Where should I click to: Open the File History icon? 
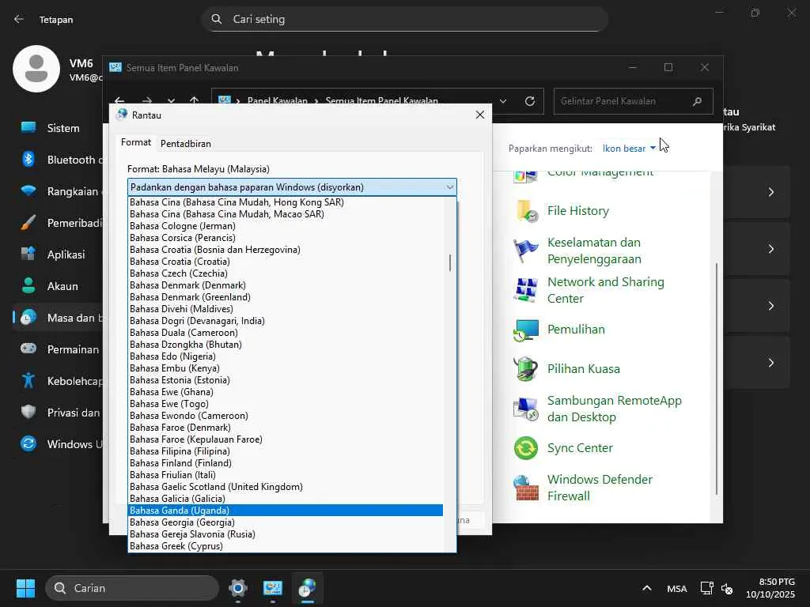526,211
